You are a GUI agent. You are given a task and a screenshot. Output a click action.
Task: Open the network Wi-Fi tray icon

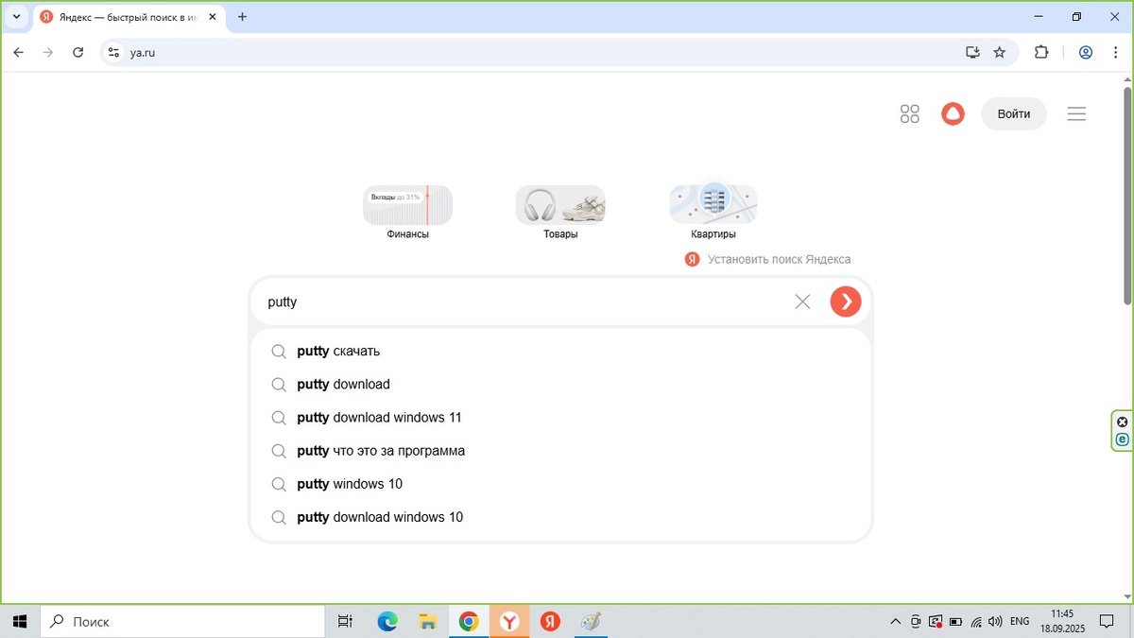[976, 622]
